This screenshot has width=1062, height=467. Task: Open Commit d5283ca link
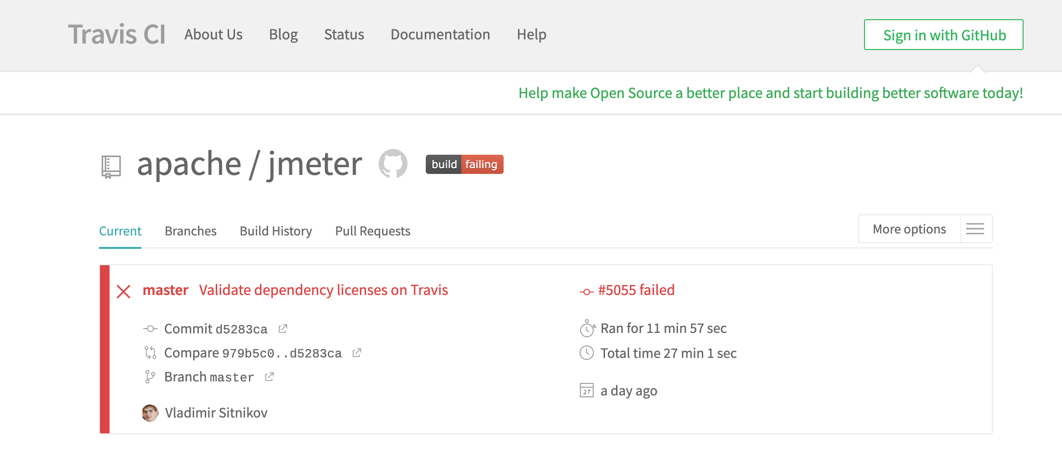(x=216, y=329)
